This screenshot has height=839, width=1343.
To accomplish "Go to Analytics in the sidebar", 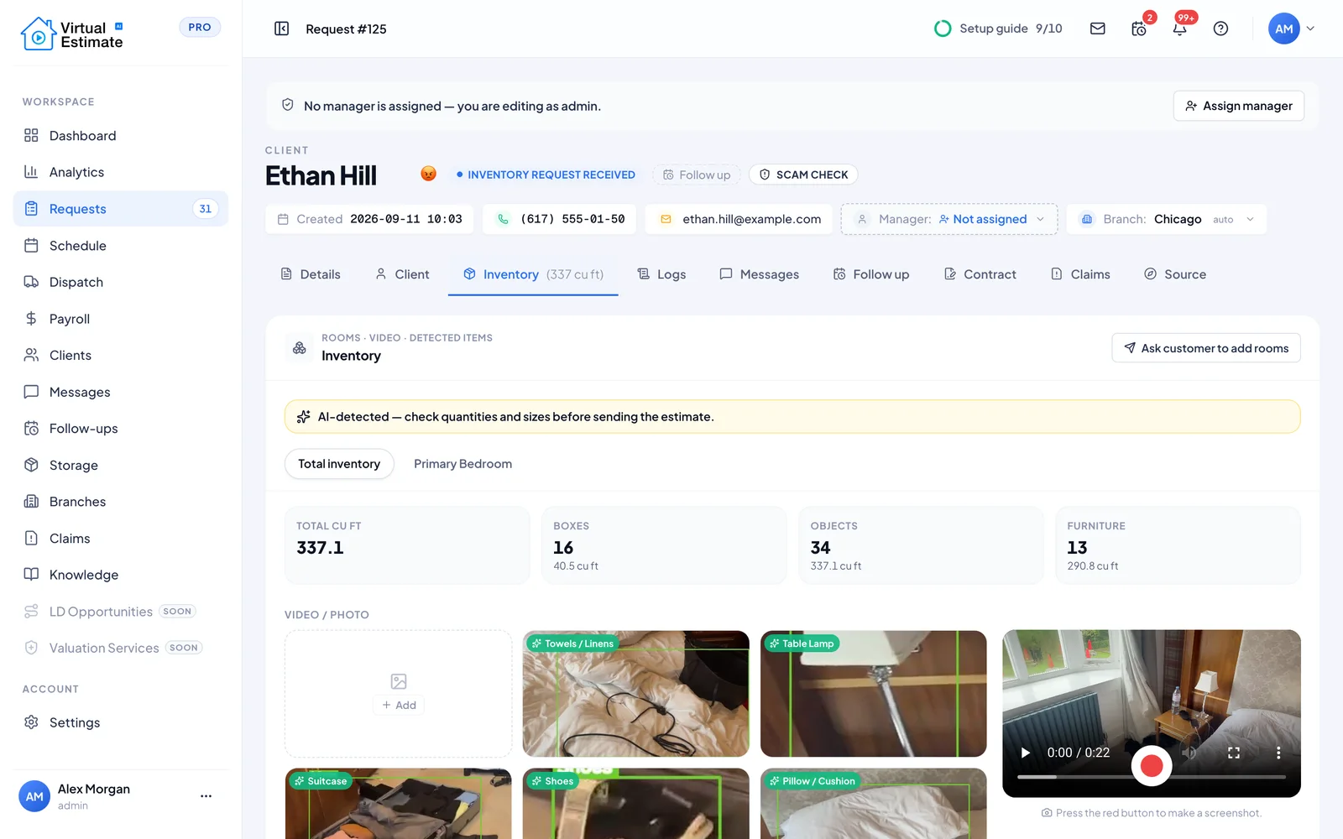I will click(x=121, y=172).
